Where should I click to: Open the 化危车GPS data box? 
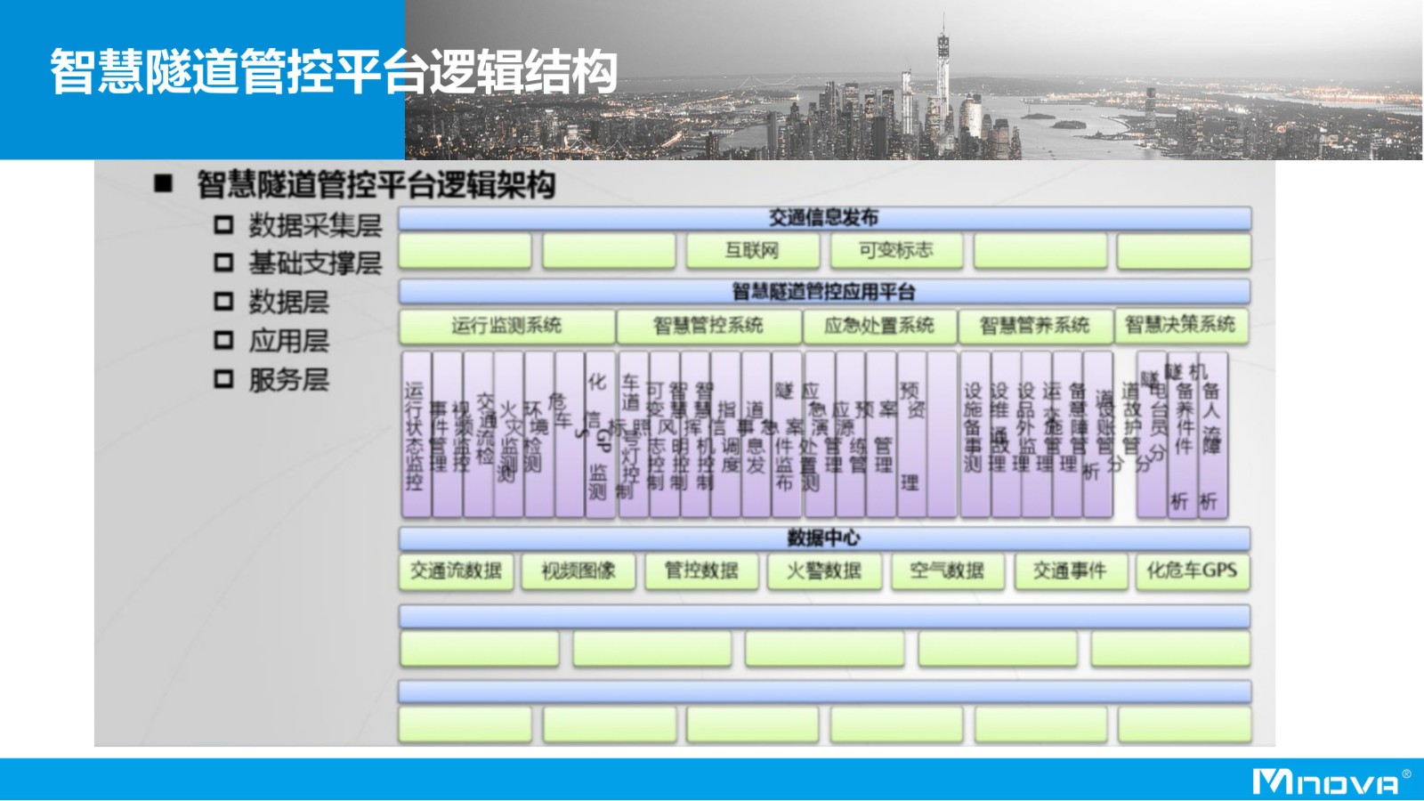pos(1192,571)
